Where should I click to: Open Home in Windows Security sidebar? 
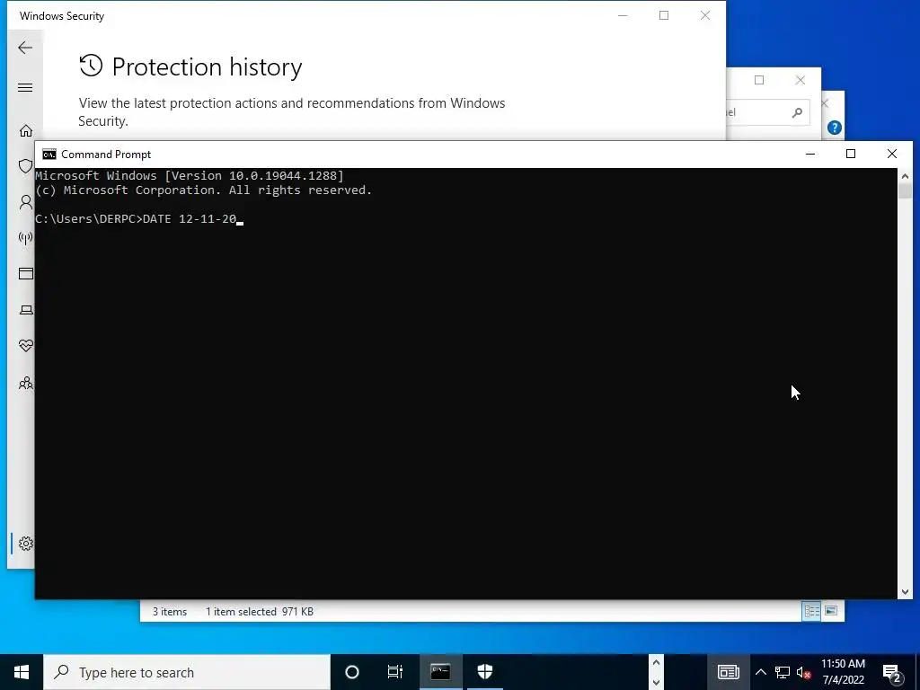coord(26,130)
